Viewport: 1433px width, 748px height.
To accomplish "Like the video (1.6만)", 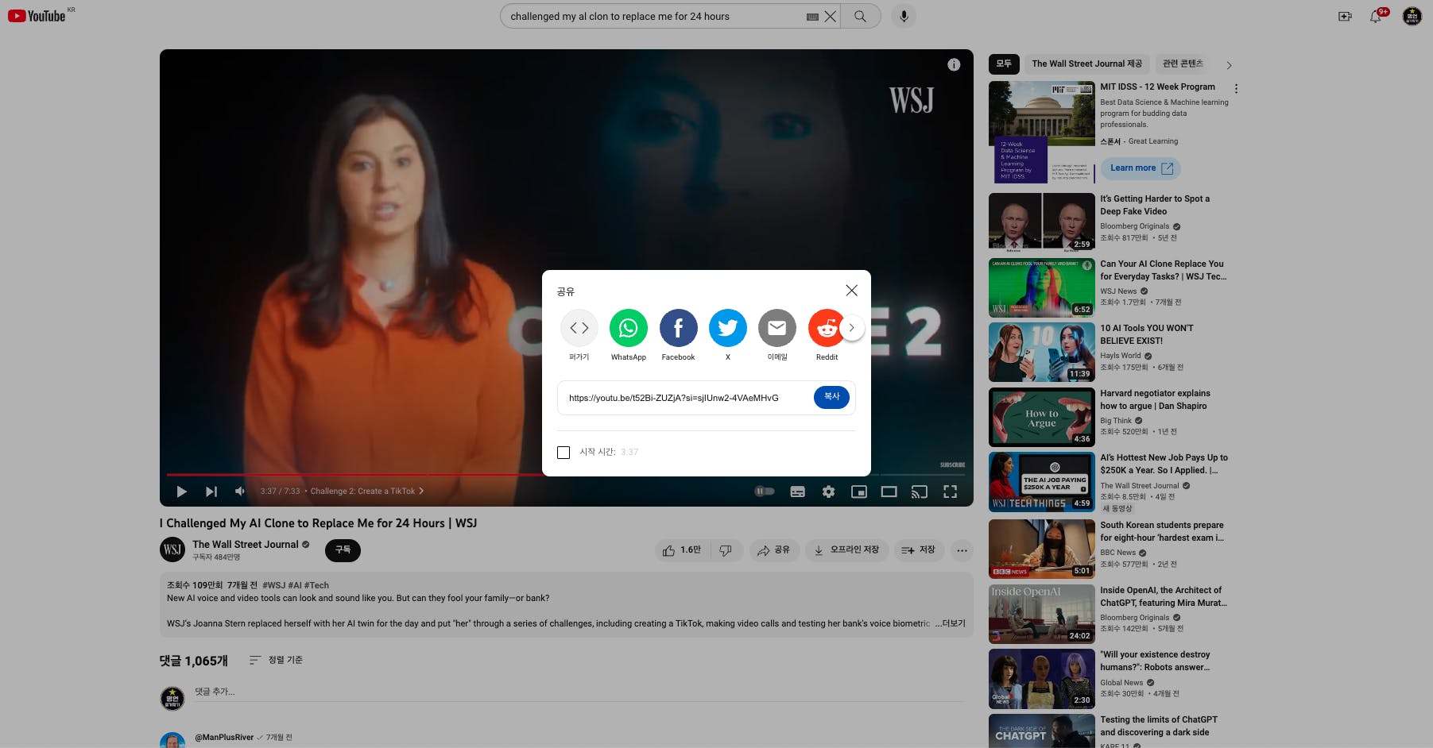I will pos(682,550).
